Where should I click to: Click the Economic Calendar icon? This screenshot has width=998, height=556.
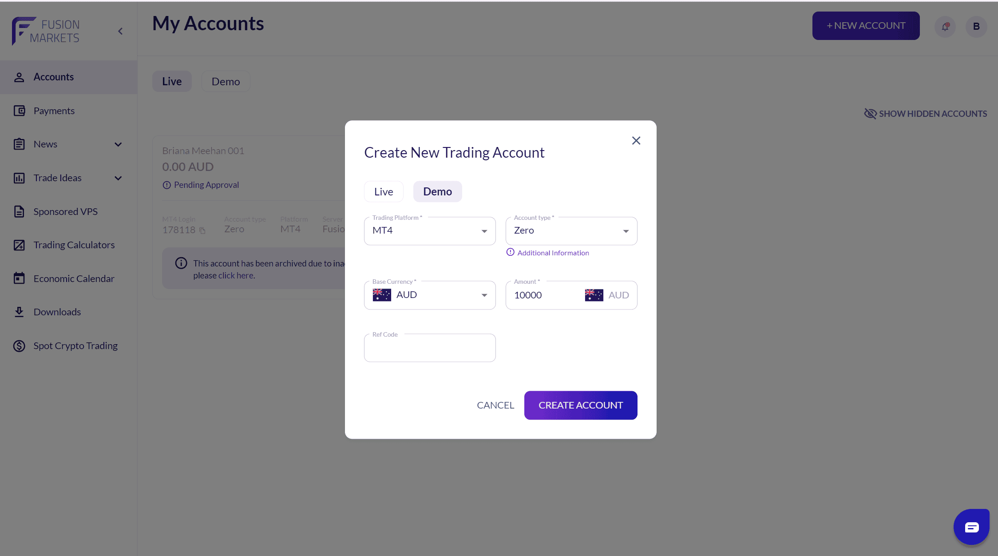point(19,278)
